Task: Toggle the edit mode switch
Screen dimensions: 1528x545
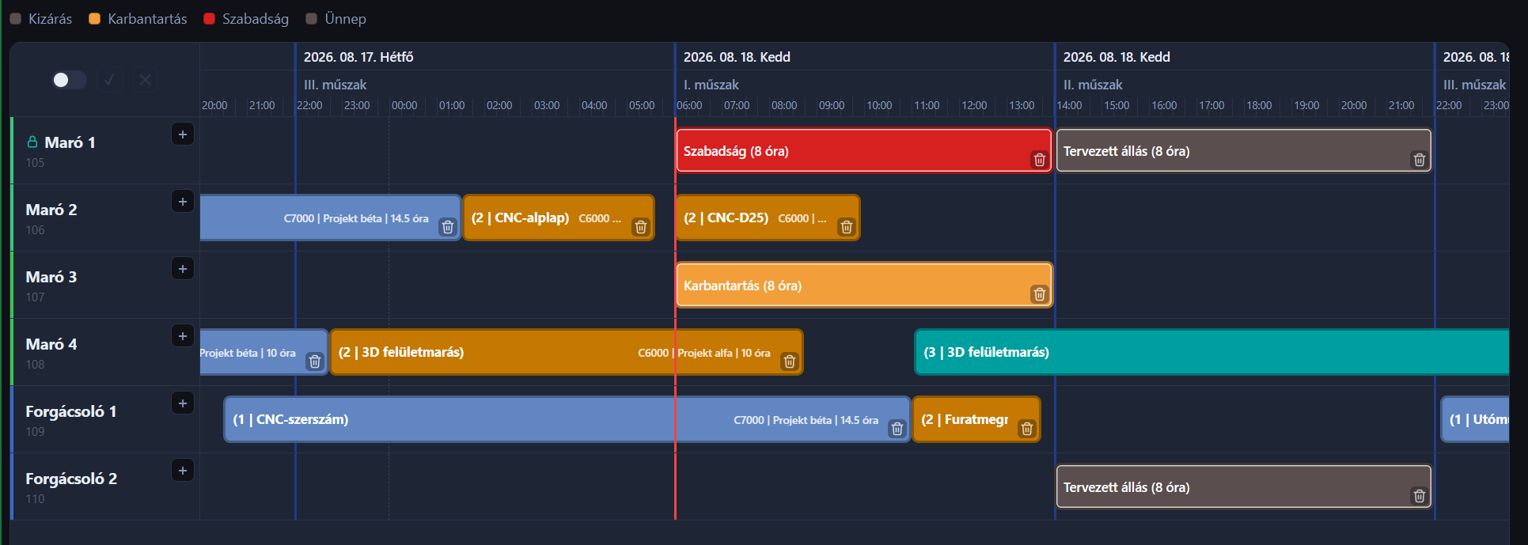Action: tap(69, 80)
